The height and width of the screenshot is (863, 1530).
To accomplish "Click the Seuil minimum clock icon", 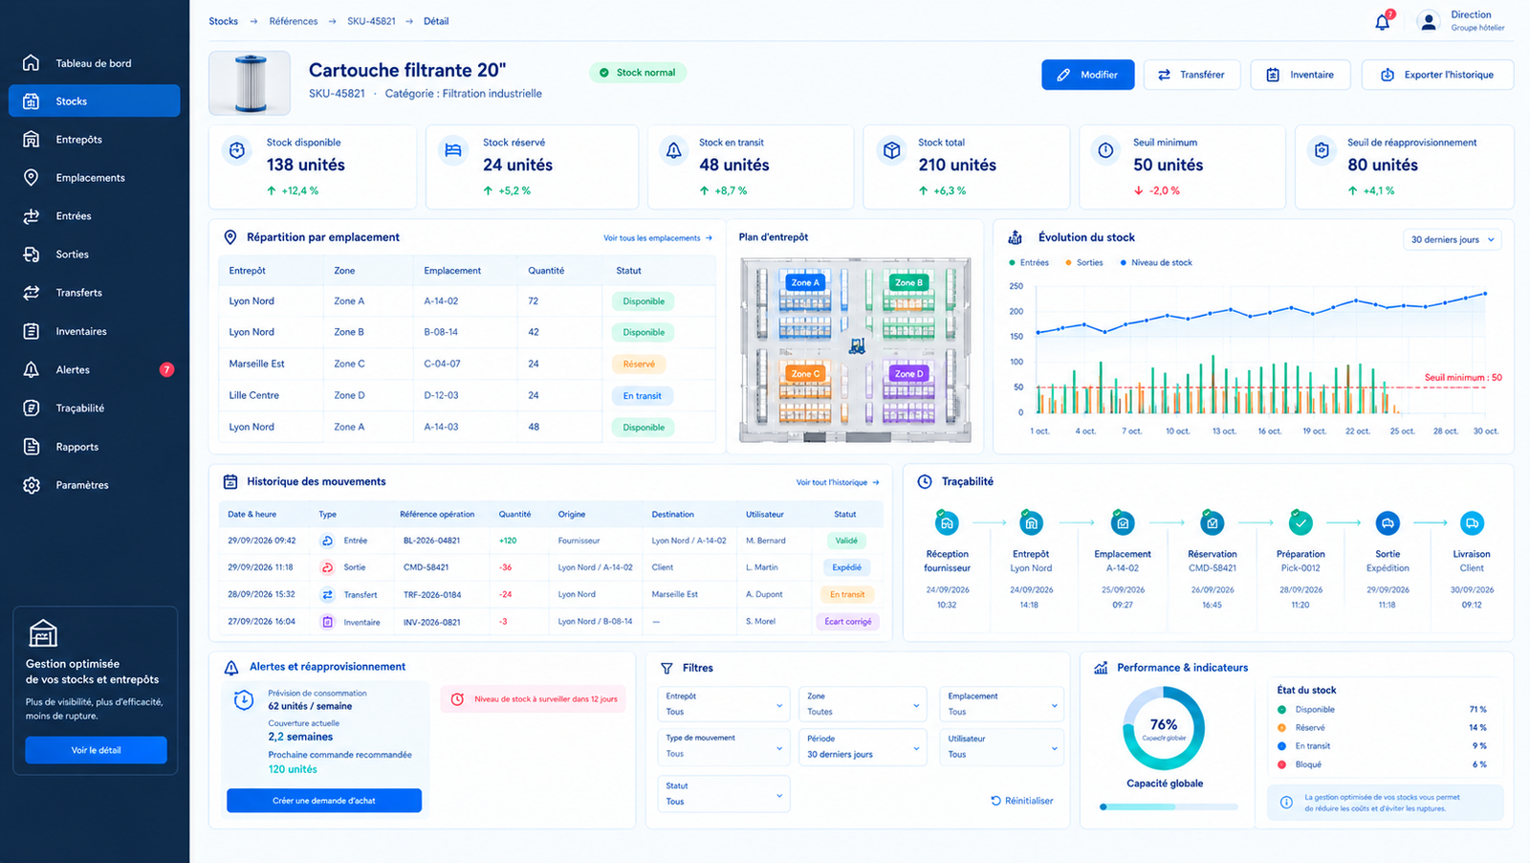I will [1105, 150].
